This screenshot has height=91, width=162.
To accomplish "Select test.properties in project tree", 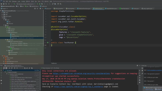I will [x=13, y=54].
